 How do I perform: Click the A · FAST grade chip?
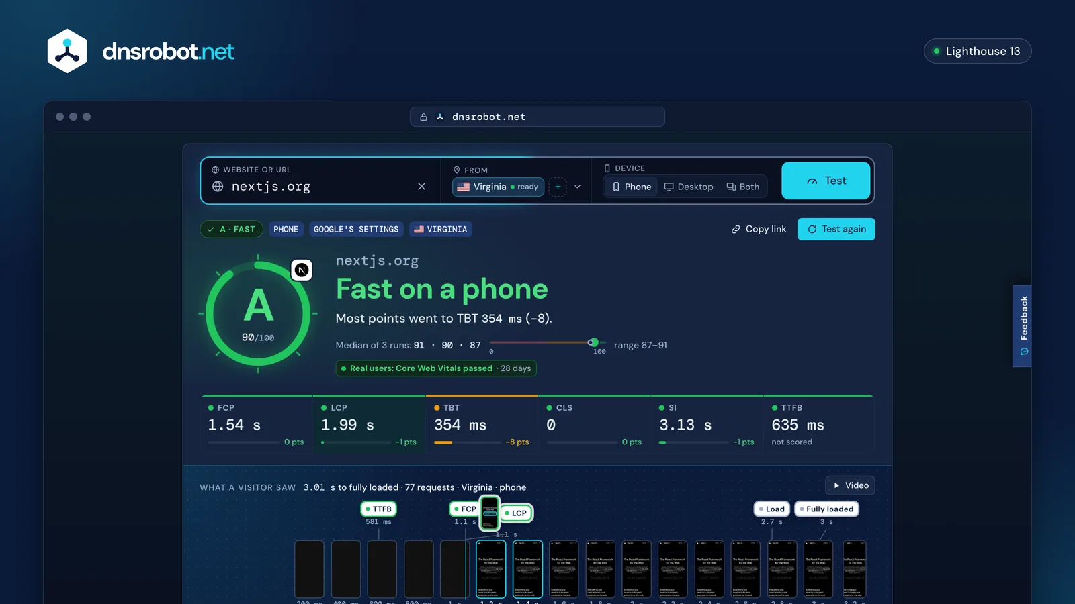point(231,230)
